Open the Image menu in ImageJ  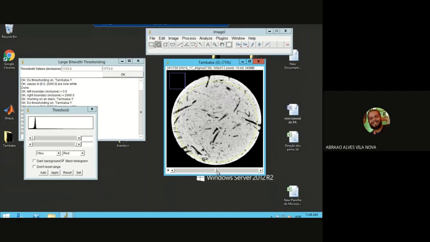click(173, 38)
